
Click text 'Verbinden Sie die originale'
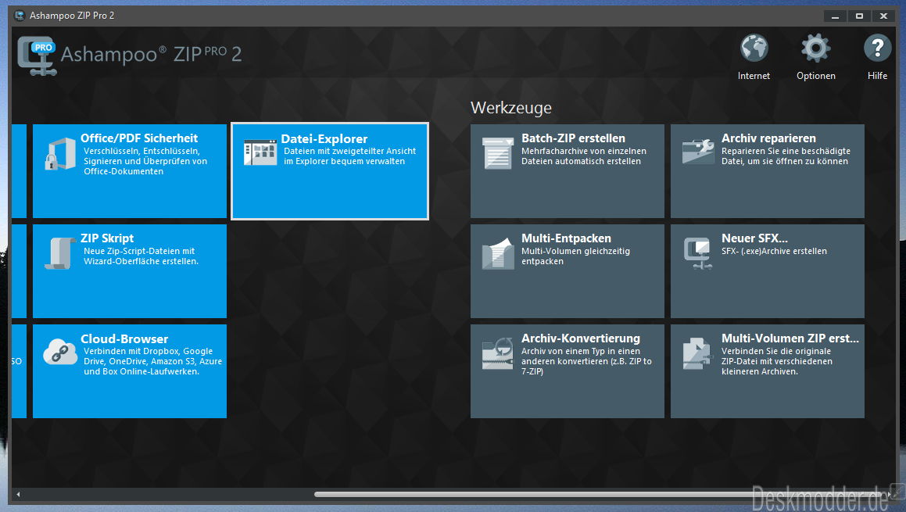(776, 351)
